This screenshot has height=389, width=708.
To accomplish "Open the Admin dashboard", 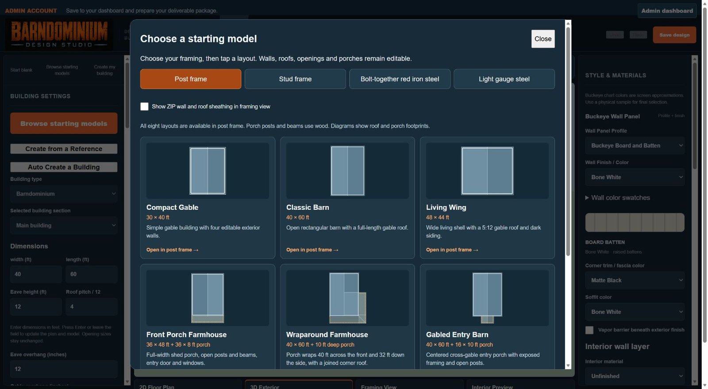I will (x=667, y=11).
